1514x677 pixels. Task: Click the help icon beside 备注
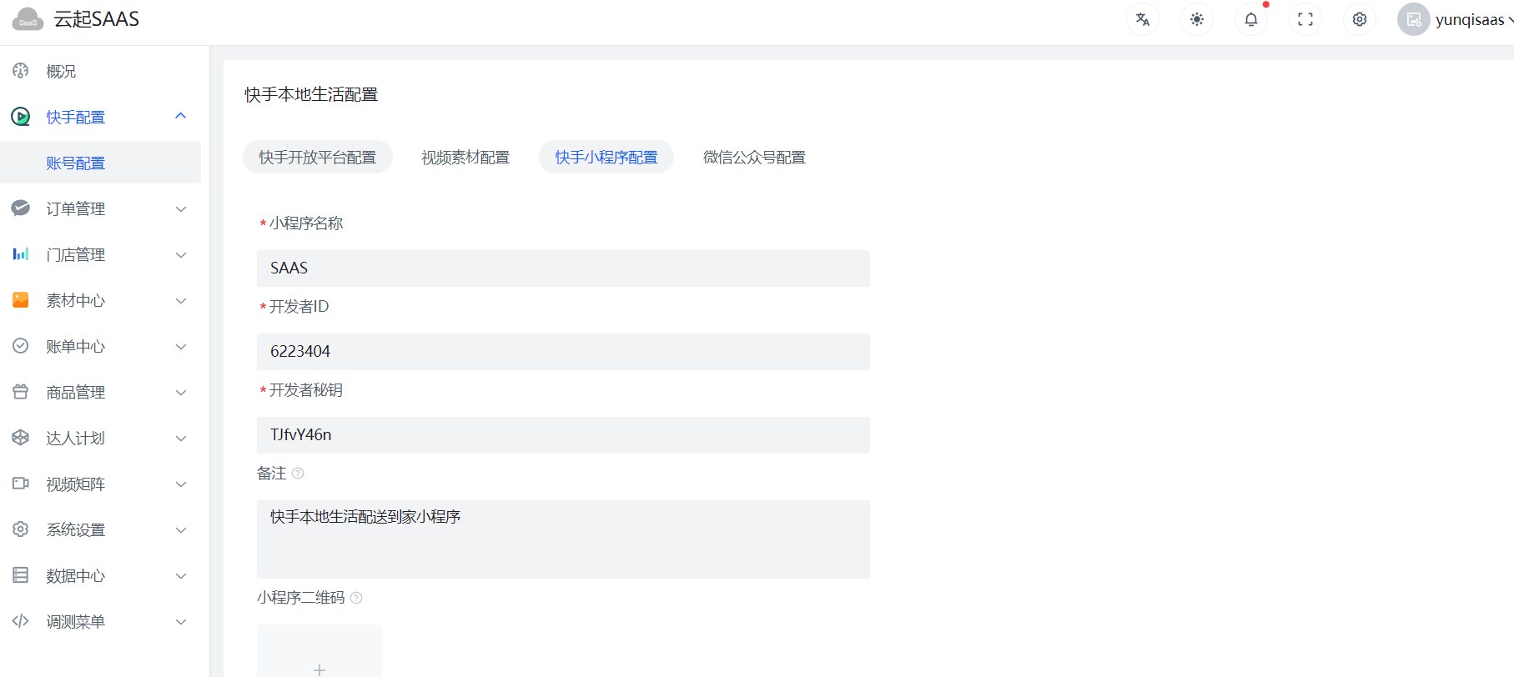[x=298, y=474]
